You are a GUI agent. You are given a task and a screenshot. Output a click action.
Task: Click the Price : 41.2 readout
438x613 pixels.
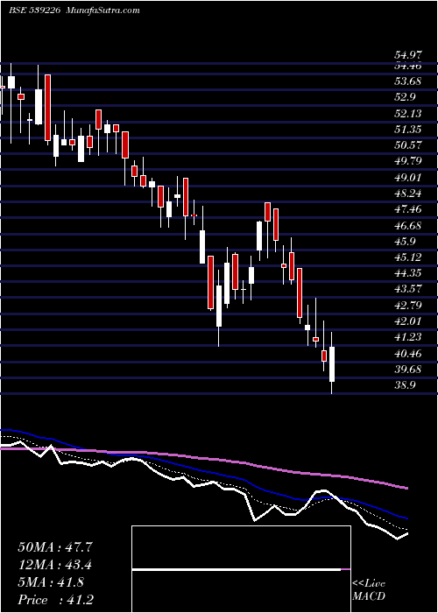55,600
